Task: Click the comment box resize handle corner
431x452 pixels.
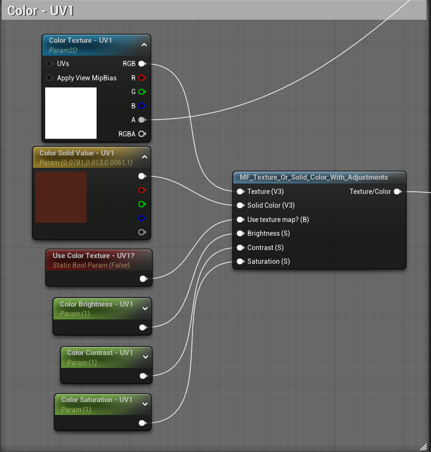Action: point(423,446)
